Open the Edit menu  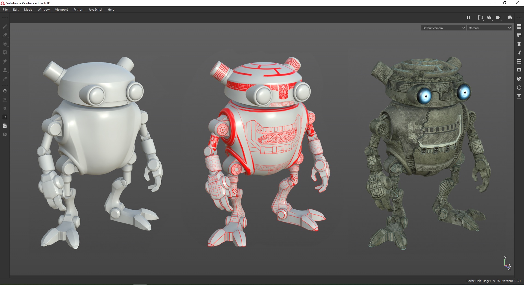16,10
